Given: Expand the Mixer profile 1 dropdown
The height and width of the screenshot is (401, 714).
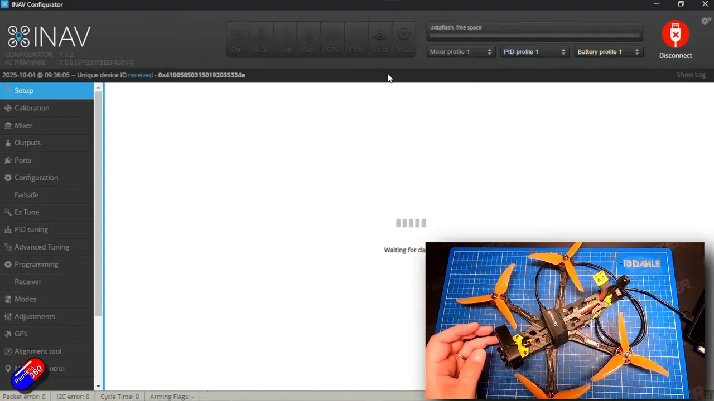Looking at the screenshot, I should [461, 52].
